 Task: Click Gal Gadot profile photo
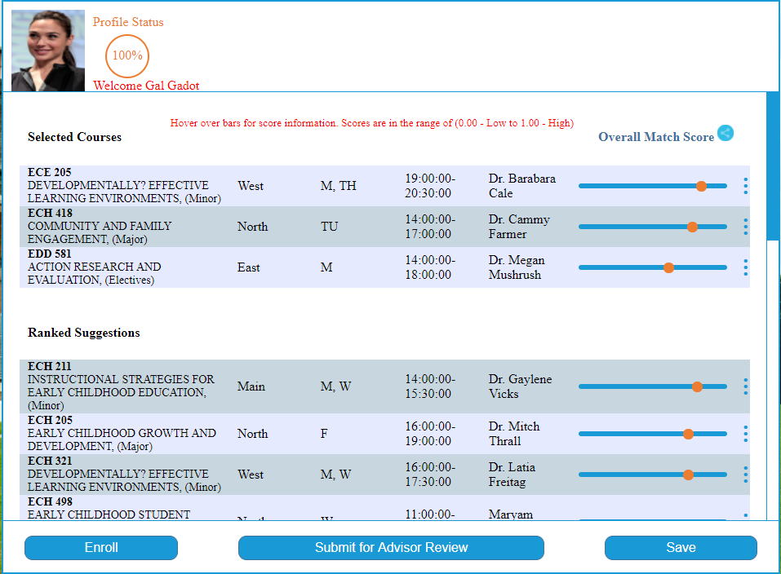point(48,50)
